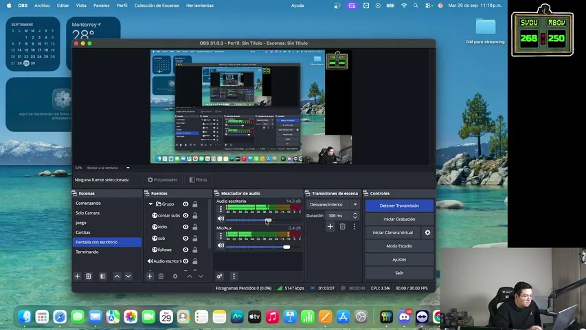Lock the Audio escritorio source
The width and height of the screenshot is (586, 330).
tap(194, 261)
